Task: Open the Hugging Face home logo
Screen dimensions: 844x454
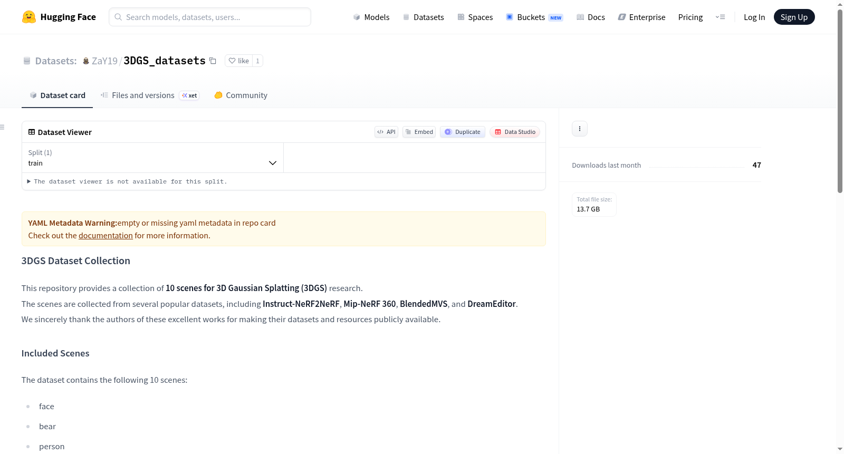Action: 59,17
